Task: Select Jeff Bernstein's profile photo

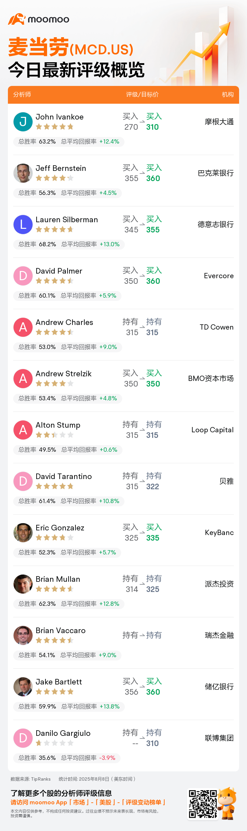Action: (23, 173)
